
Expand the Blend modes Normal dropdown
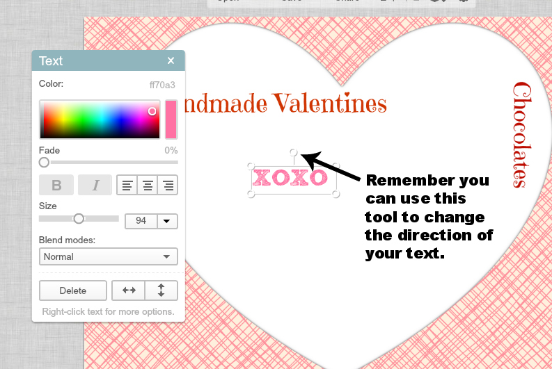(108, 256)
